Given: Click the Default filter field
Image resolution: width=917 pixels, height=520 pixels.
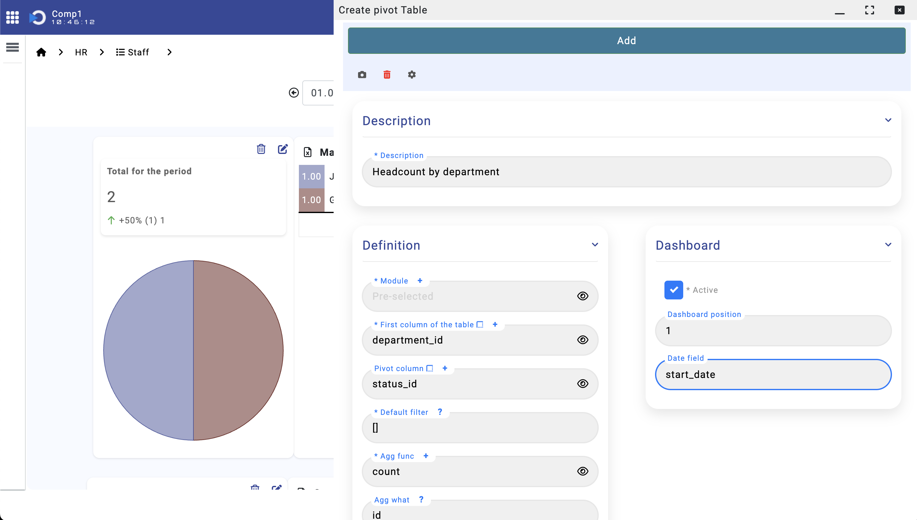Looking at the screenshot, I should click(x=480, y=428).
